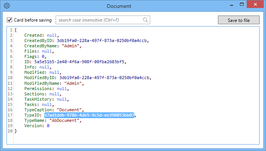The width and height of the screenshot is (266, 151).
Task: Maximize the Document window
Action: click(242, 5)
